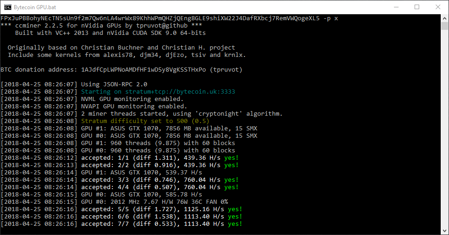Click the BTC donation address line
The image size is (449, 235).
tap(122, 70)
